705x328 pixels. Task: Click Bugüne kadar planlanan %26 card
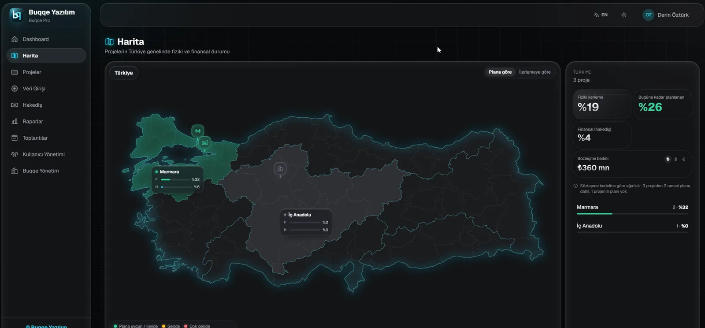coord(663,104)
